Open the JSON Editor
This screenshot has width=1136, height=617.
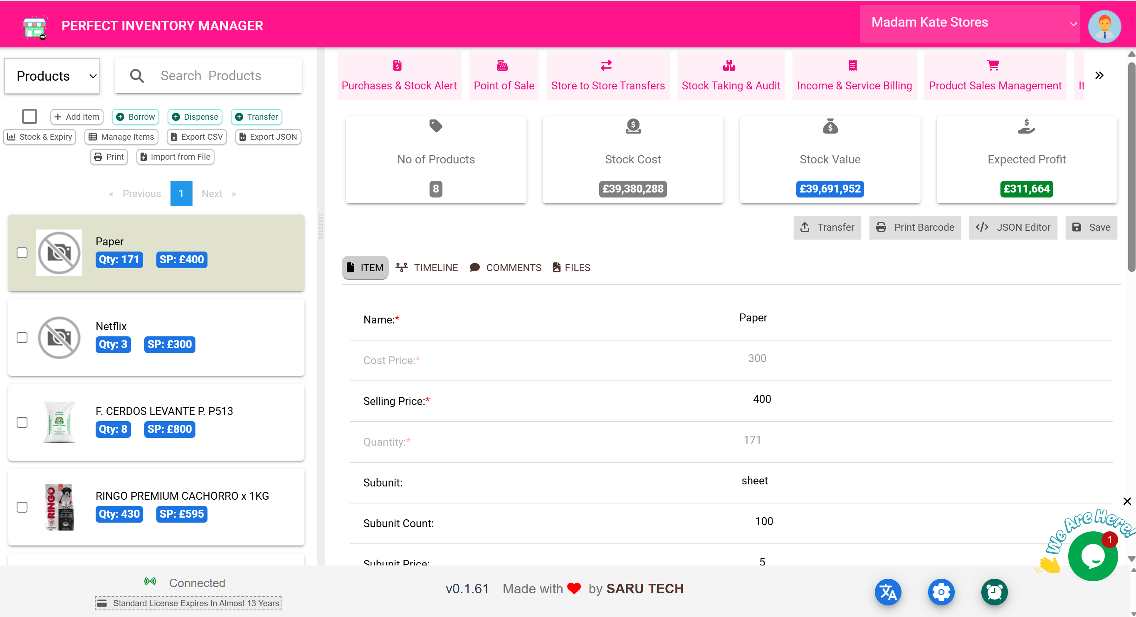click(x=1013, y=227)
